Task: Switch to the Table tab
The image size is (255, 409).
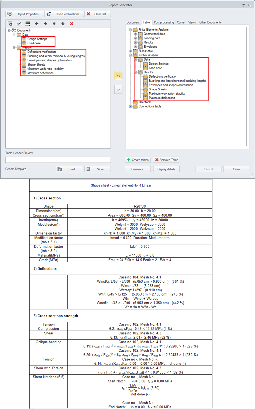Action: point(146,22)
